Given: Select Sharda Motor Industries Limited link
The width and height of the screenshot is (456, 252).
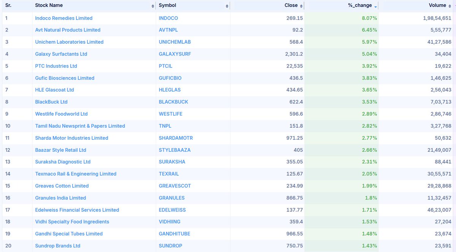Looking at the screenshot, I should [x=71, y=138].
